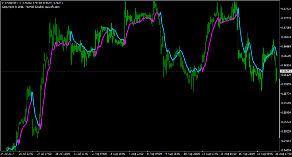This screenshot has width=292, height=157.
Task: Click price scale value 0.96324
Action: pos(286,66)
